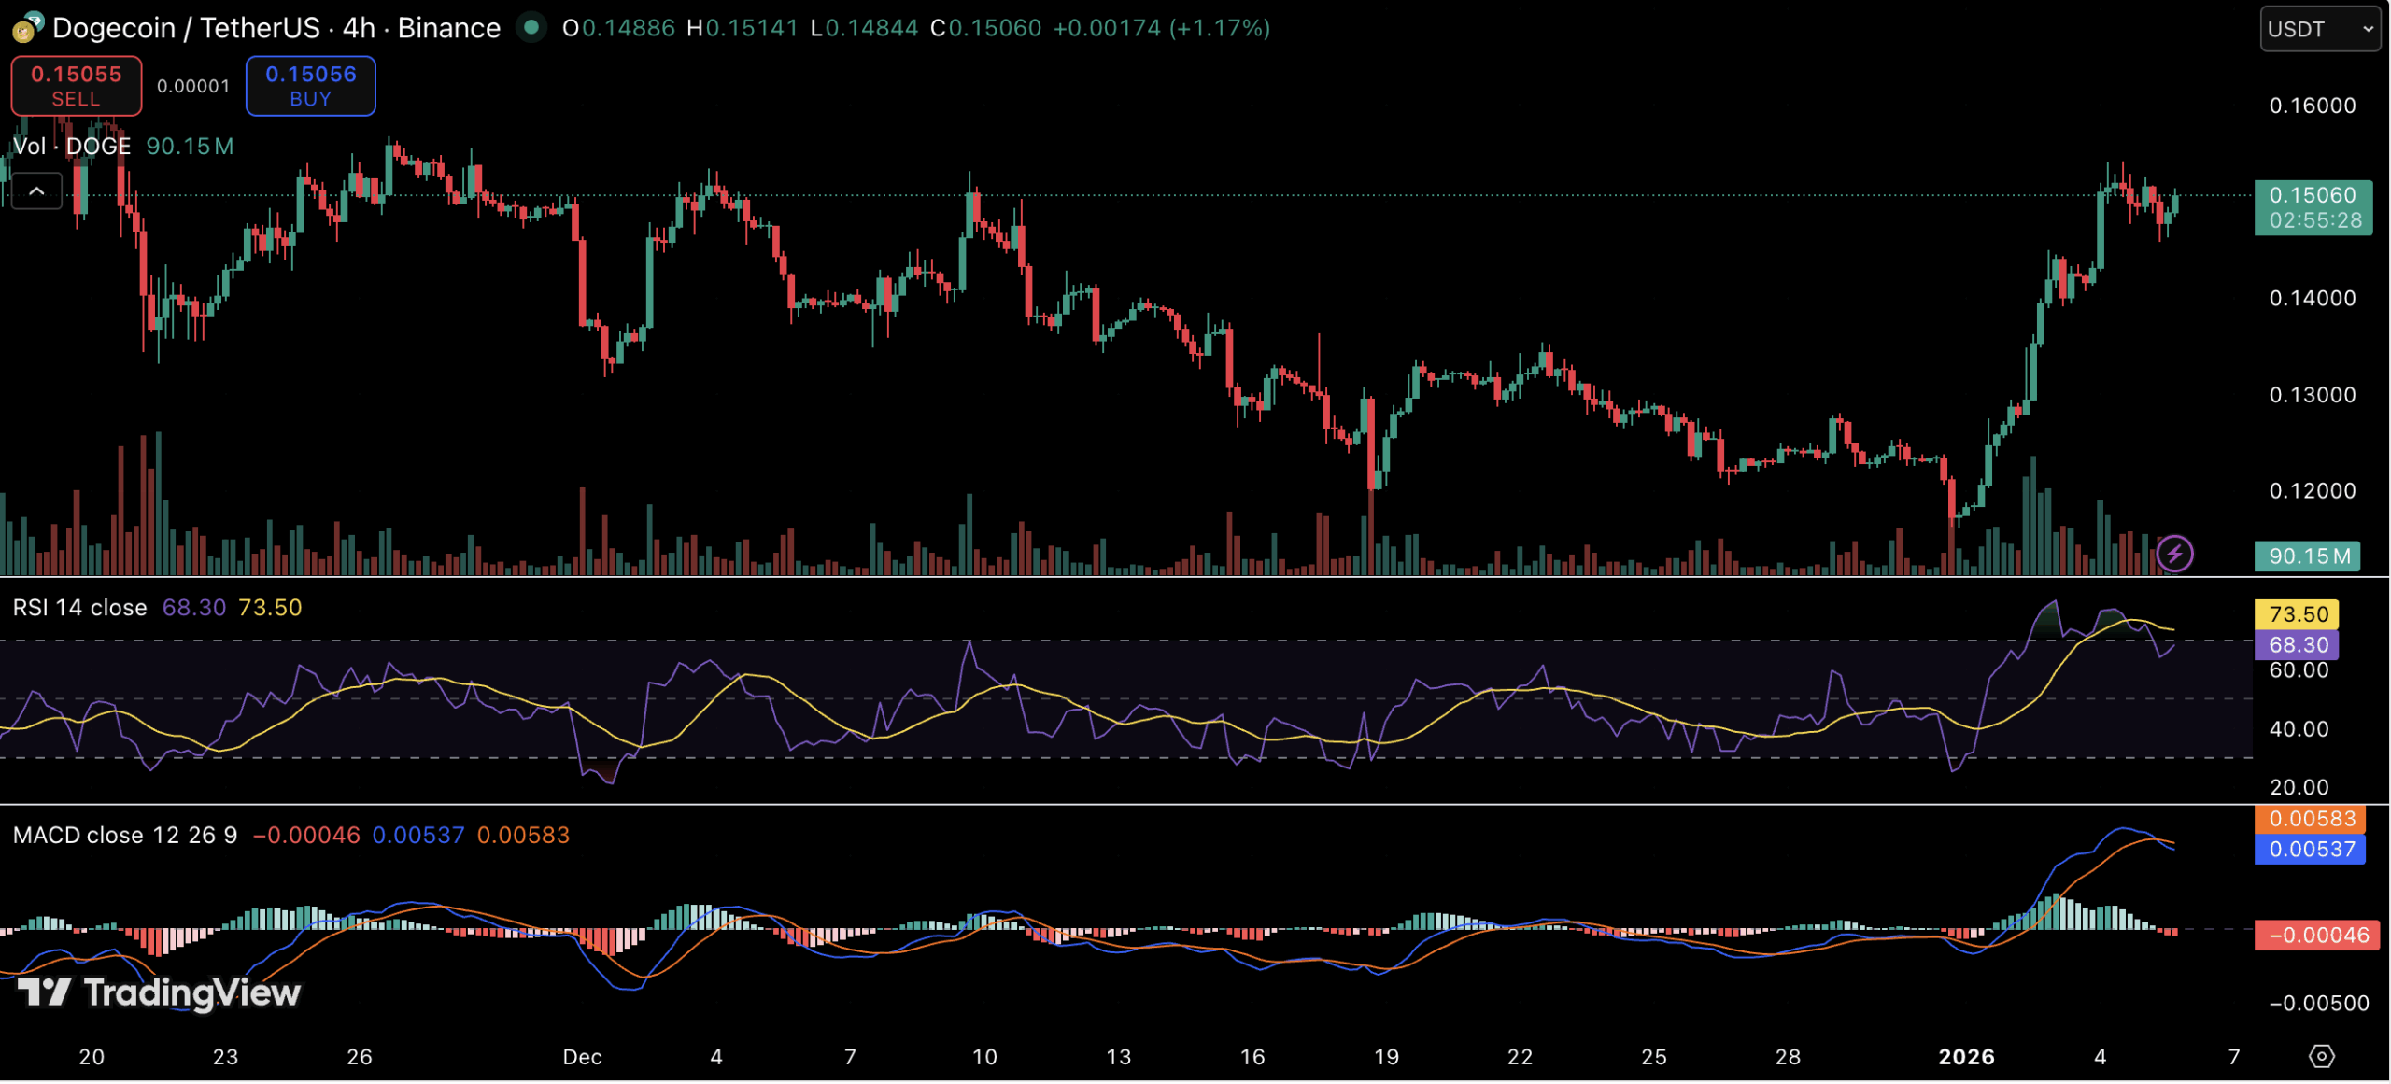Select the Vol · DOGE indicator legend
This screenshot has width=2391, height=1084.
pos(72,147)
